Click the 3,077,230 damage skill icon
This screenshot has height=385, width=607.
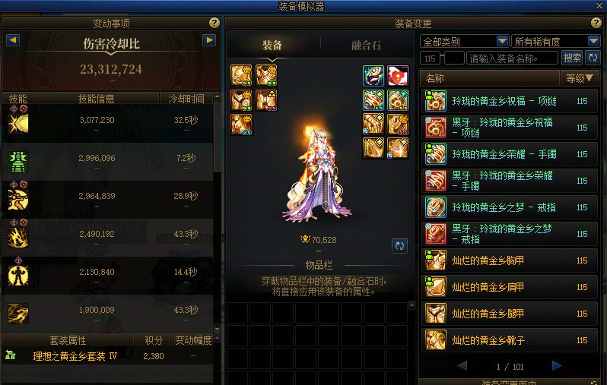(18, 123)
